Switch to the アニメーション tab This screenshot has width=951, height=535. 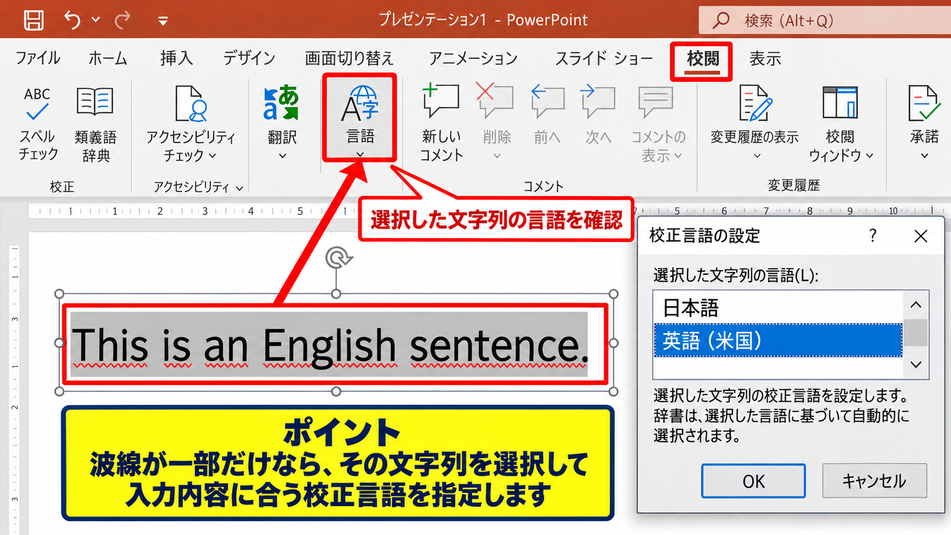pos(473,58)
